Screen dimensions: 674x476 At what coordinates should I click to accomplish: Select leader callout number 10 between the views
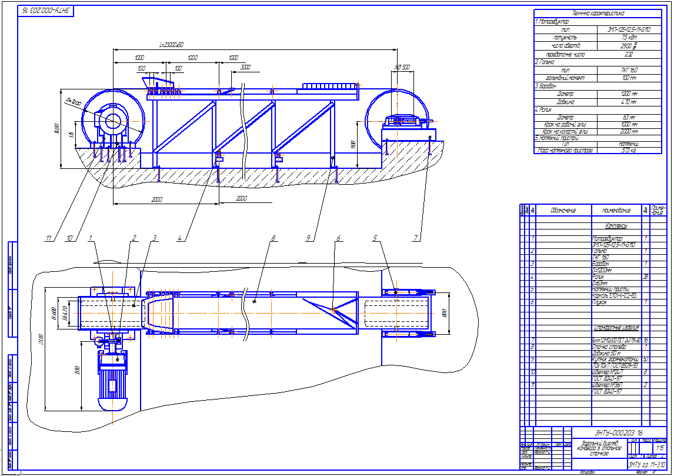click(x=69, y=238)
